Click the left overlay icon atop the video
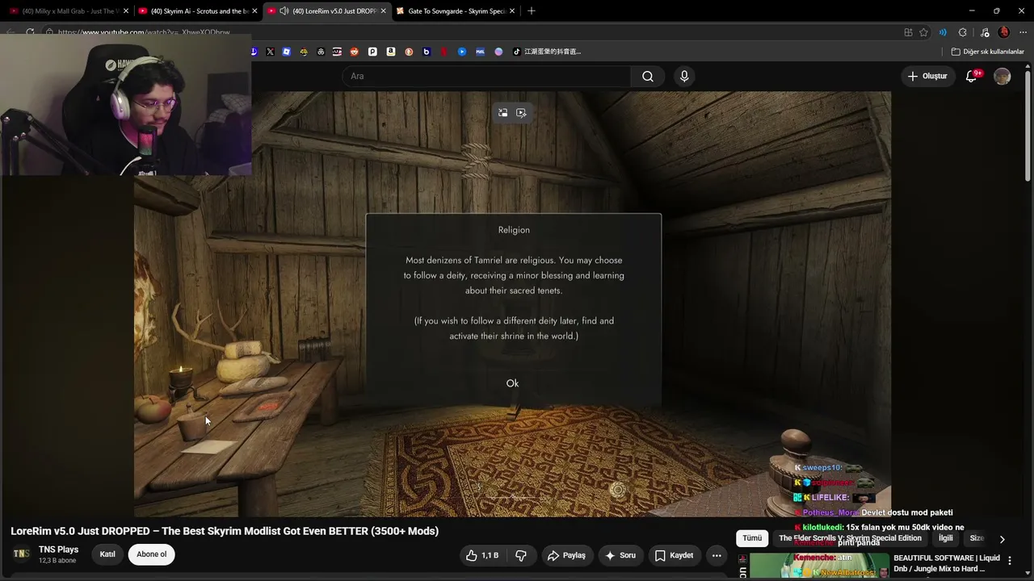Viewport: 1034px width, 581px height. [x=502, y=113]
